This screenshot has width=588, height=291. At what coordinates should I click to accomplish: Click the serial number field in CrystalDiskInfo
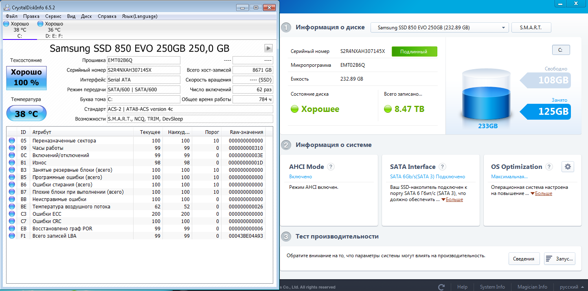point(143,70)
